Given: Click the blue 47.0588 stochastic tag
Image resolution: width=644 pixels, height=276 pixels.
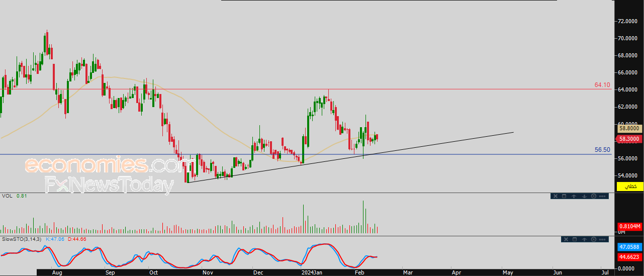Looking at the screenshot, I should point(630,247).
